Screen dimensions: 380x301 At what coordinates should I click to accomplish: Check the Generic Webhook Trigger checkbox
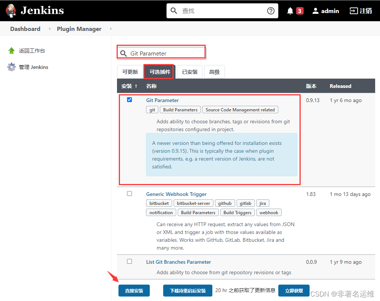click(x=129, y=193)
